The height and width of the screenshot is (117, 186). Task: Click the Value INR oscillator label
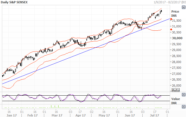[176, 101]
